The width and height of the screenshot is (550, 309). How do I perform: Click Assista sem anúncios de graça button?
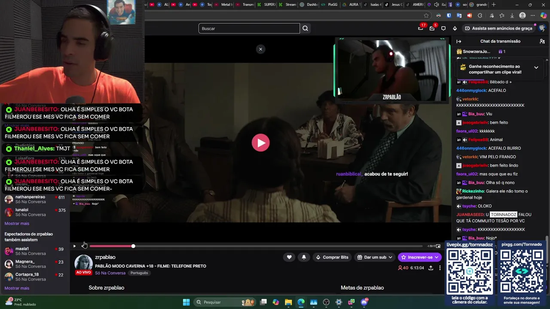[498, 28]
